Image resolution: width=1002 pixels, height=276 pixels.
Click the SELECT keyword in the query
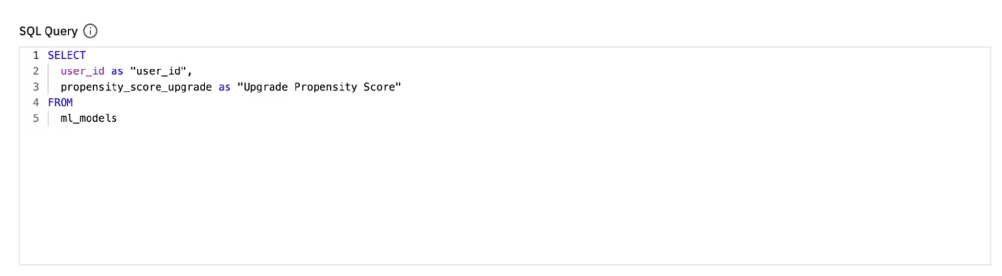point(67,55)
